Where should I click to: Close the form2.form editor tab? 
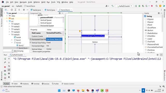pos(71,10)
